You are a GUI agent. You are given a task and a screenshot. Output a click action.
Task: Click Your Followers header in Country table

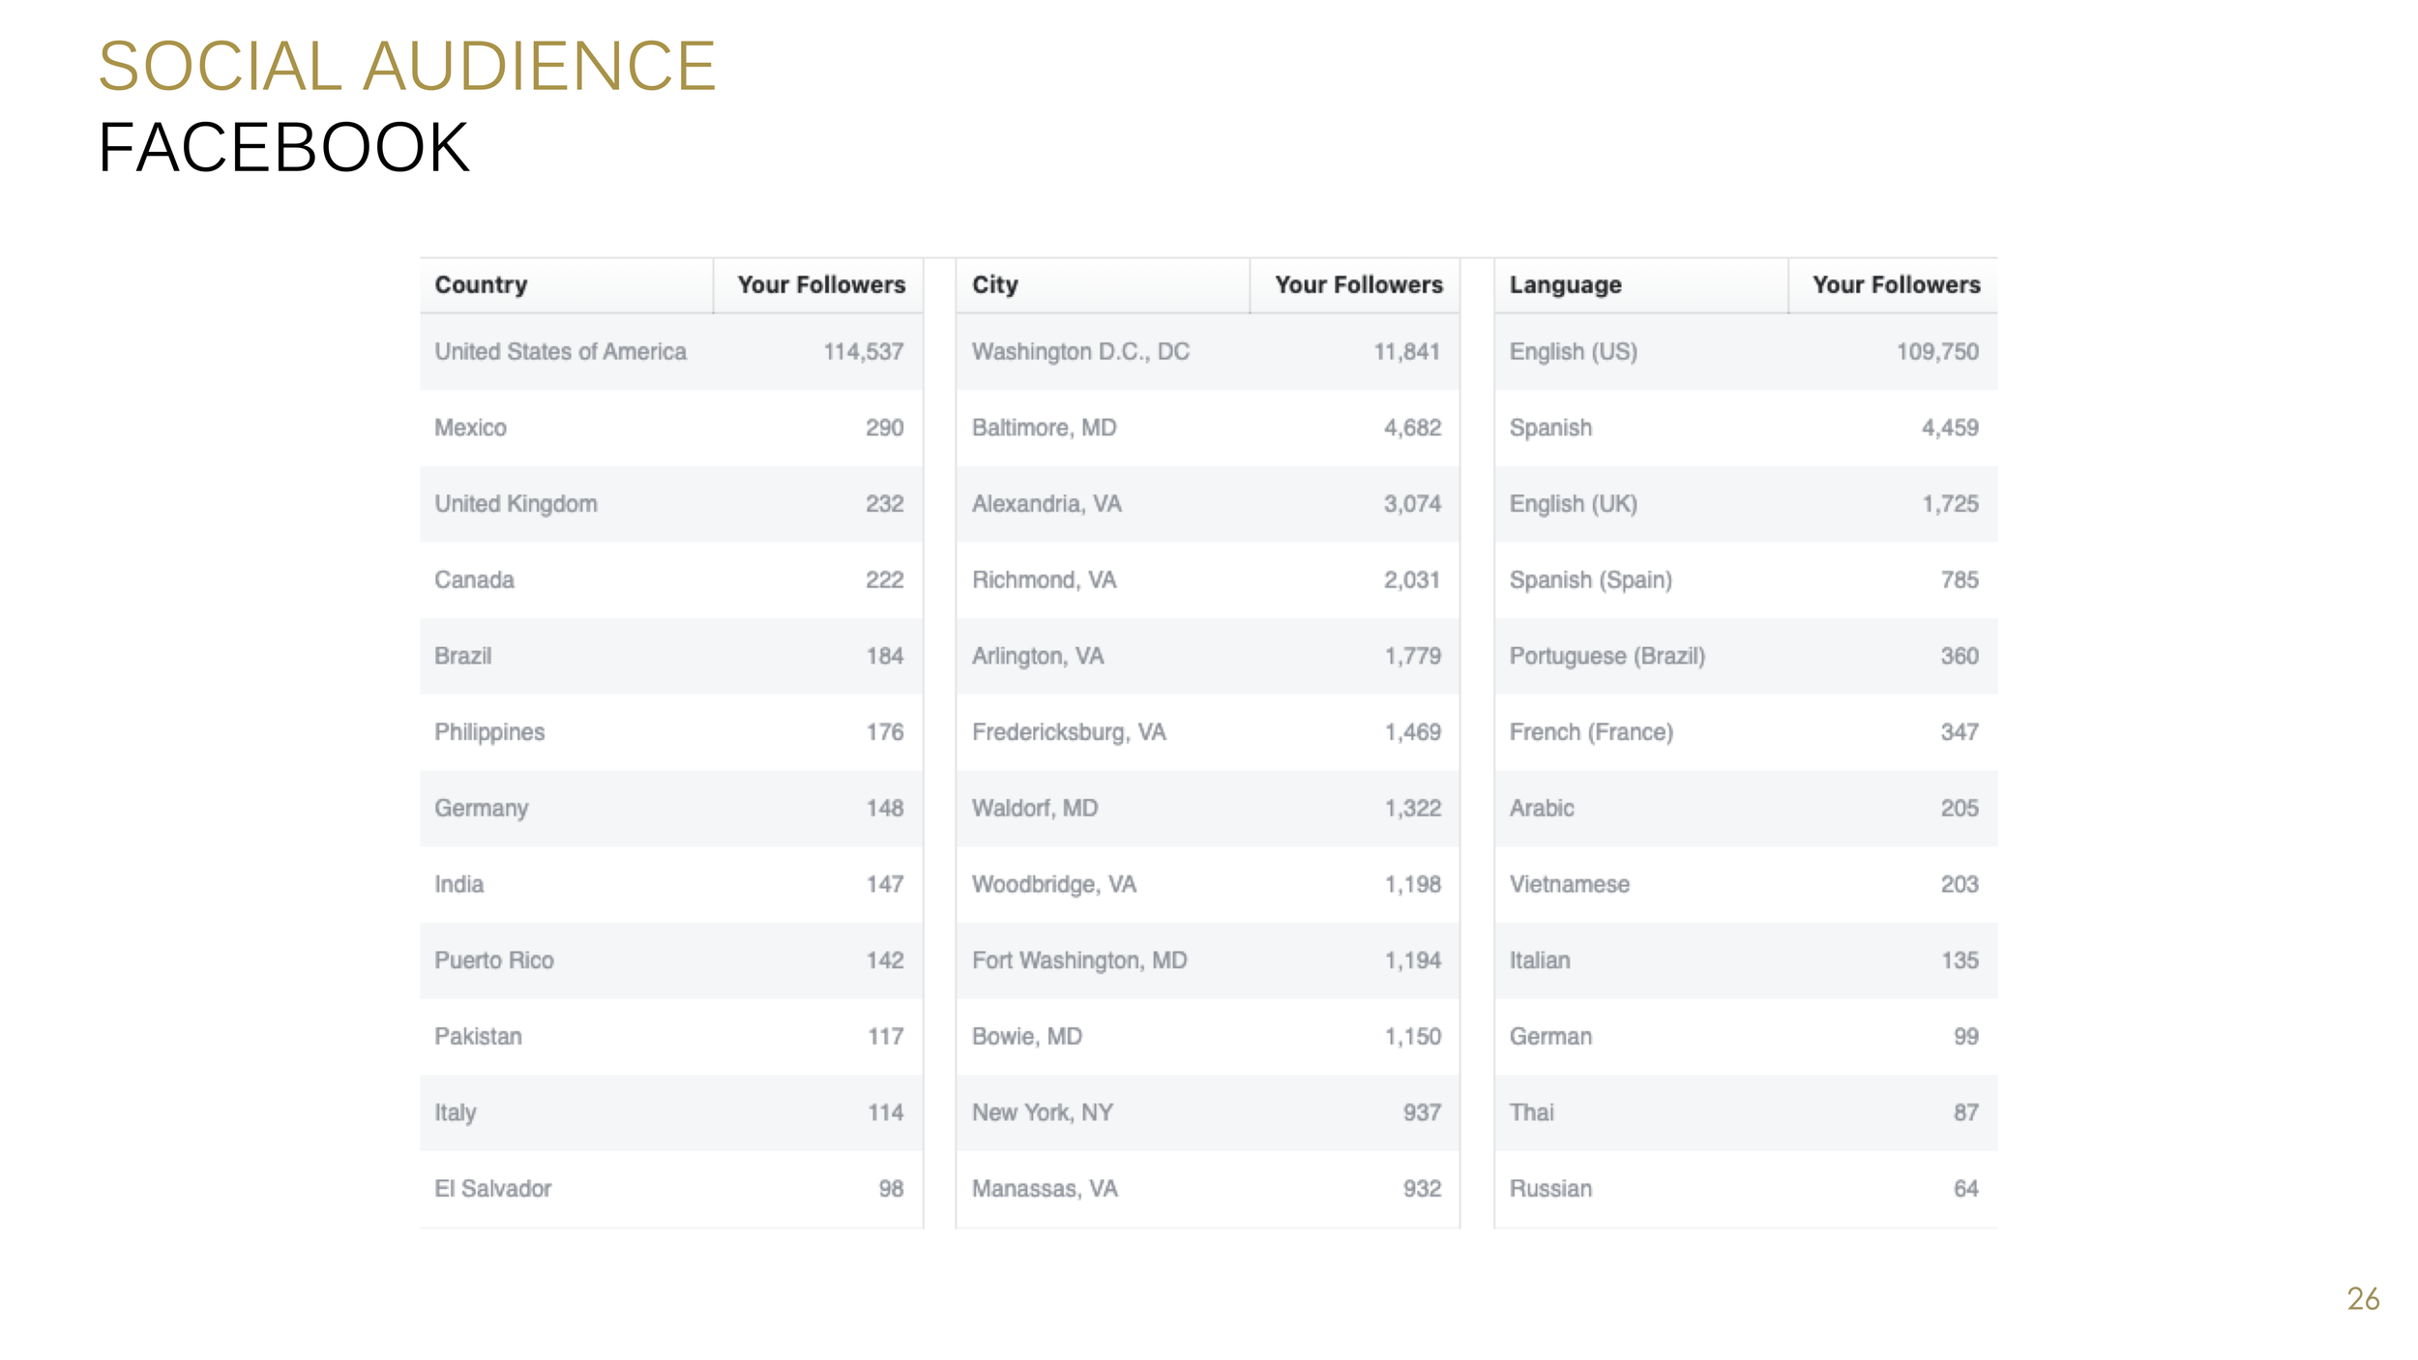pyautogui.click(x=820, y=284)
